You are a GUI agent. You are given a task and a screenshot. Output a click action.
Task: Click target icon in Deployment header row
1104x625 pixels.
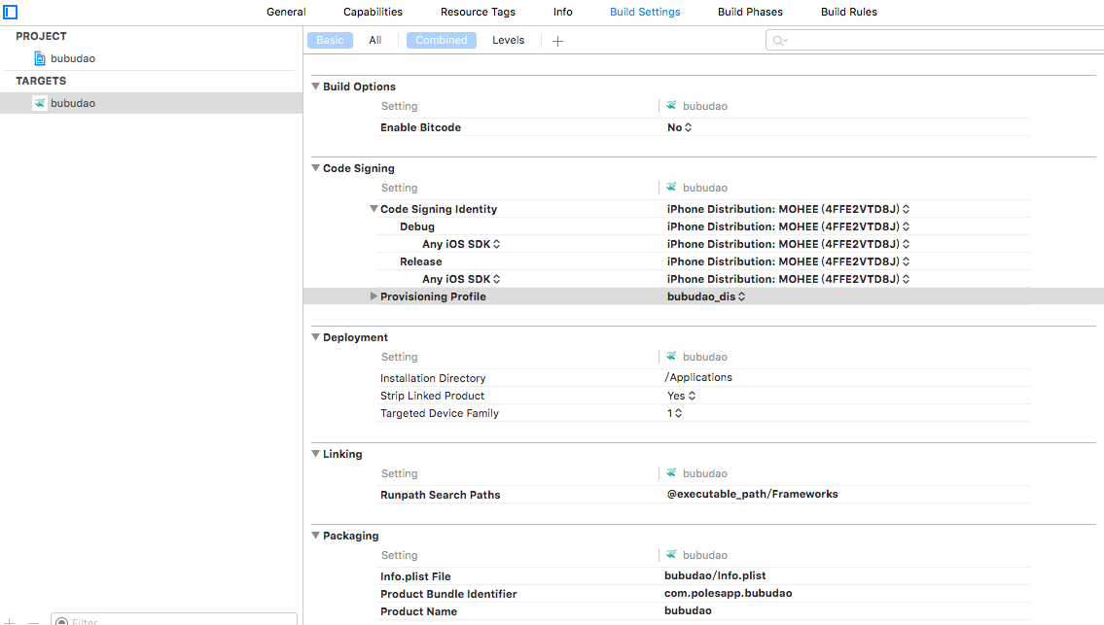671,356
